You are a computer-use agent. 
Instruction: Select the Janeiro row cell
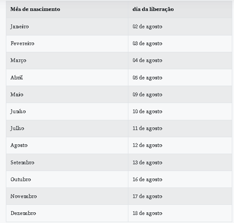[19, 26]
